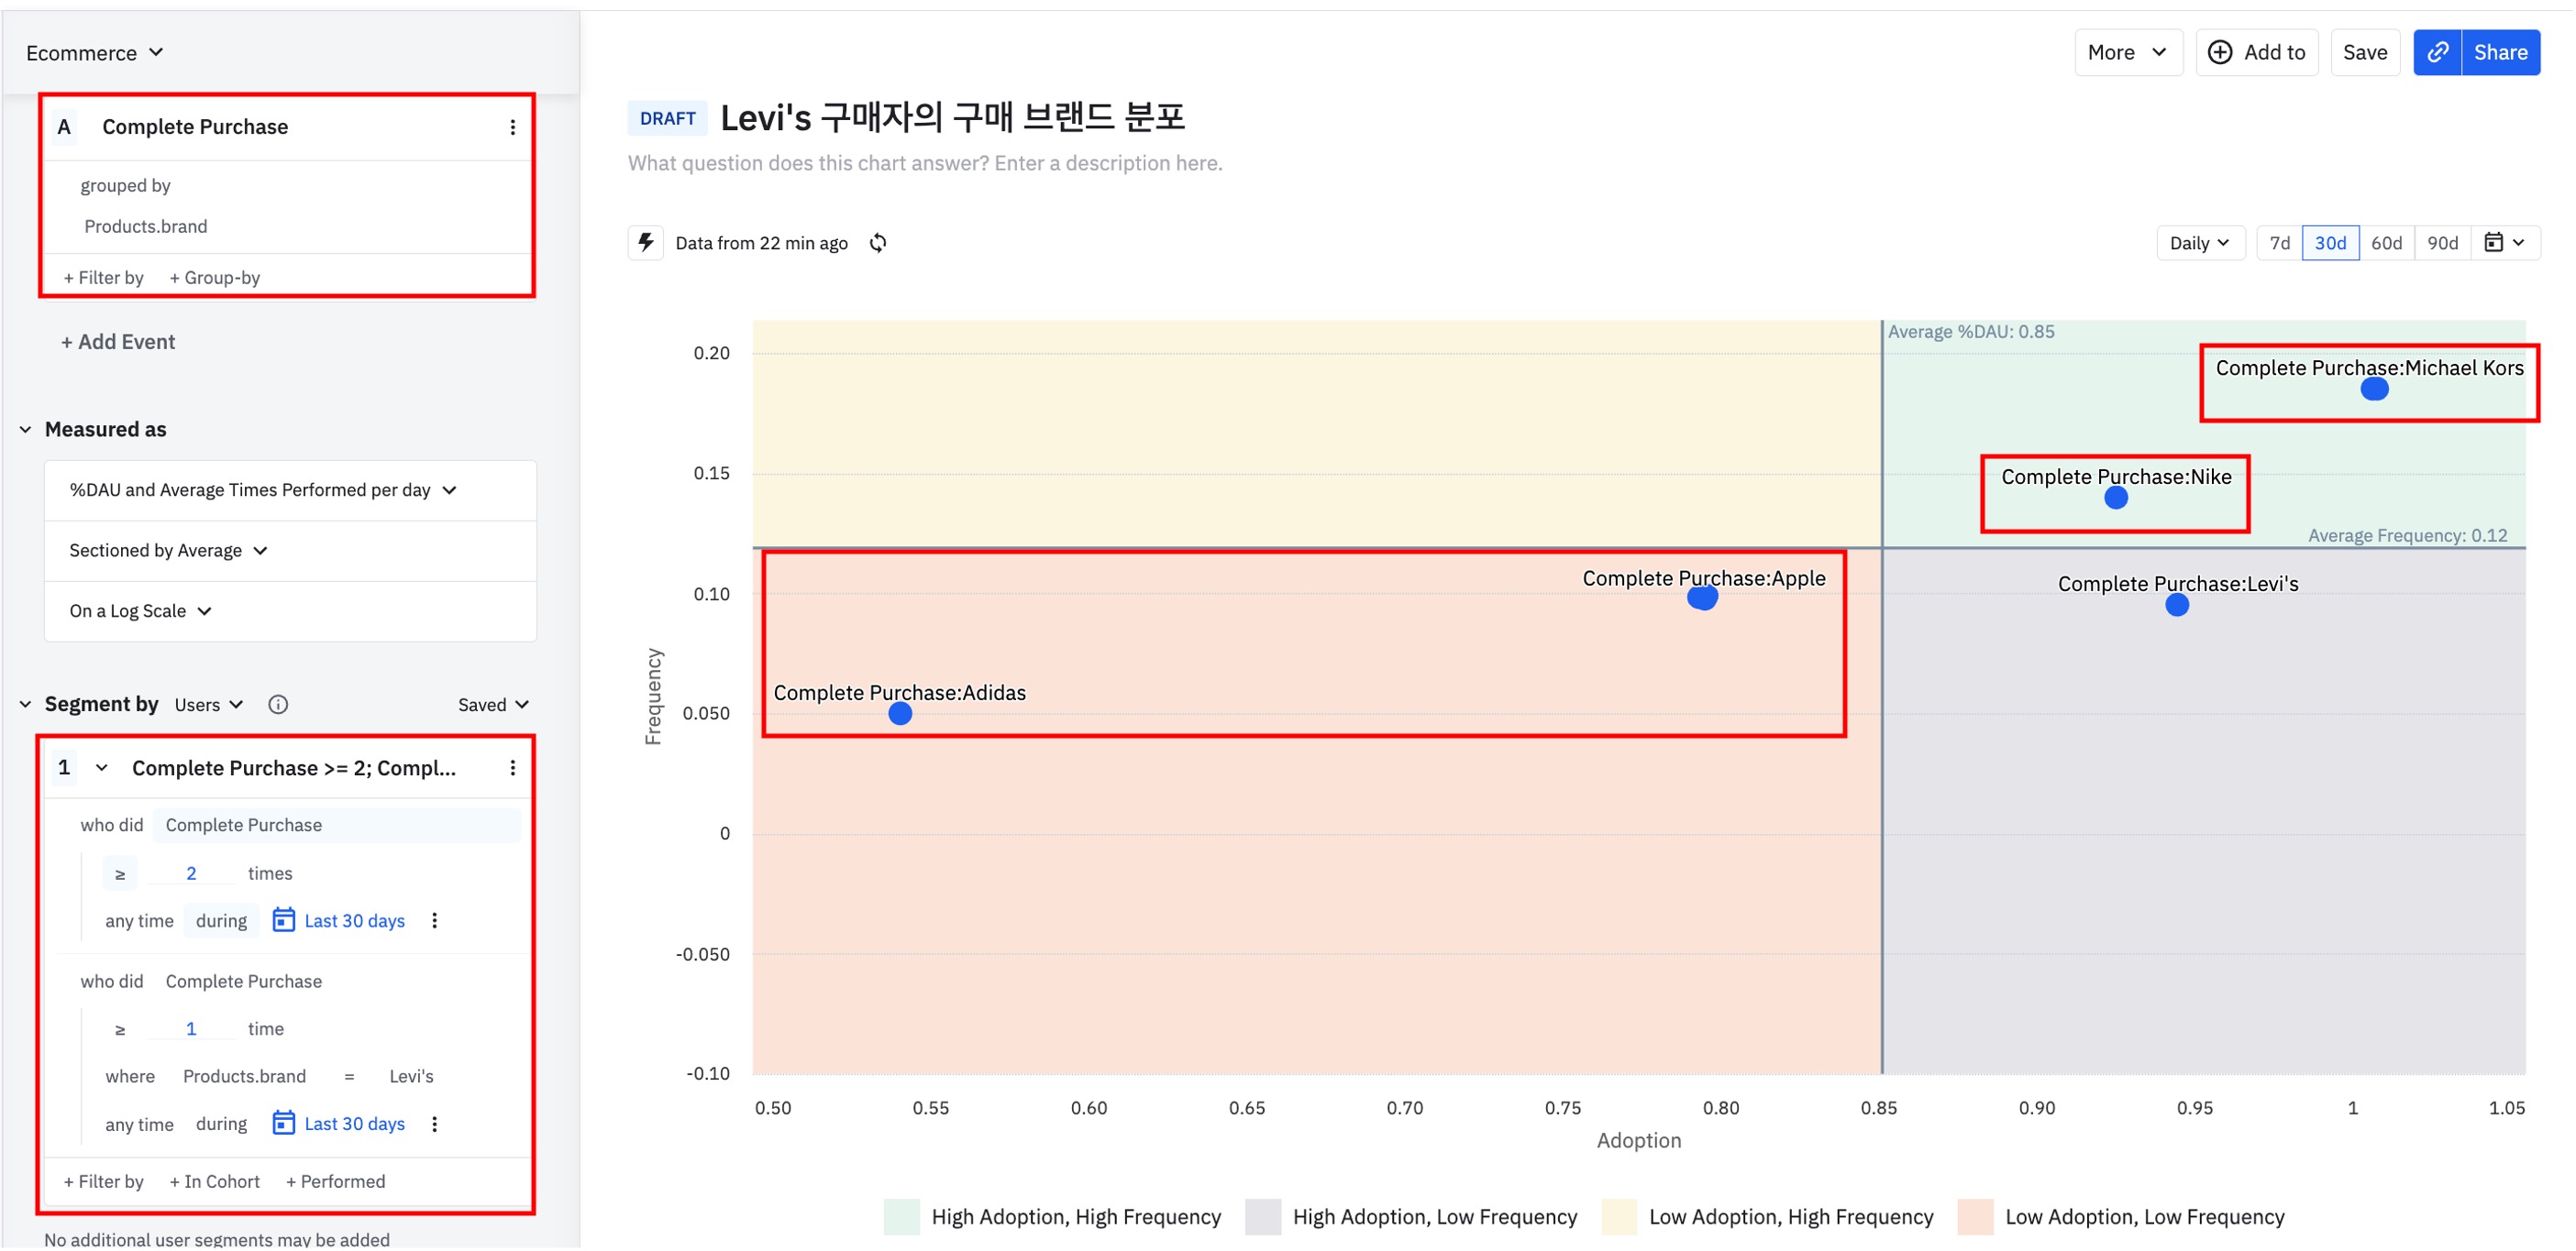Viewport: 2576px width, 1251px height.
Task: Open segment 1 three-dot options menu
Action: (x=512, y=767)
